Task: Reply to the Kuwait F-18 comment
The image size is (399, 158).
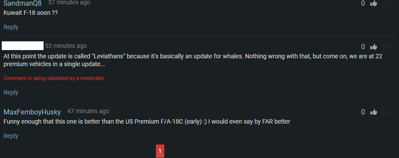Action: (11, 27)
